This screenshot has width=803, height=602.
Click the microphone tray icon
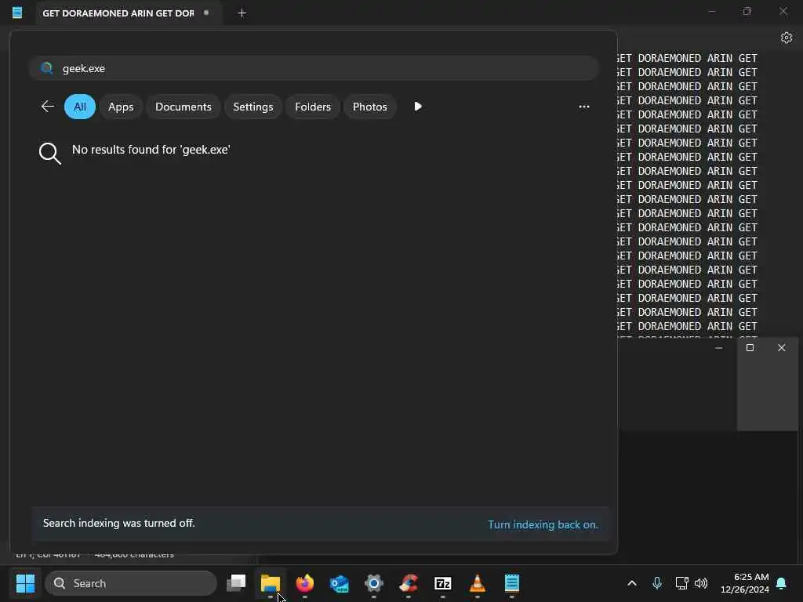[657, 583]
